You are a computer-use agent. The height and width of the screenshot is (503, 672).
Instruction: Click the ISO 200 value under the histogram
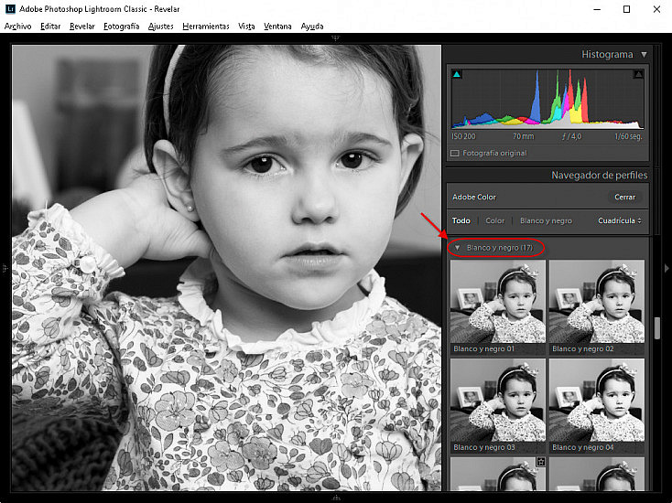pos(463,136)
